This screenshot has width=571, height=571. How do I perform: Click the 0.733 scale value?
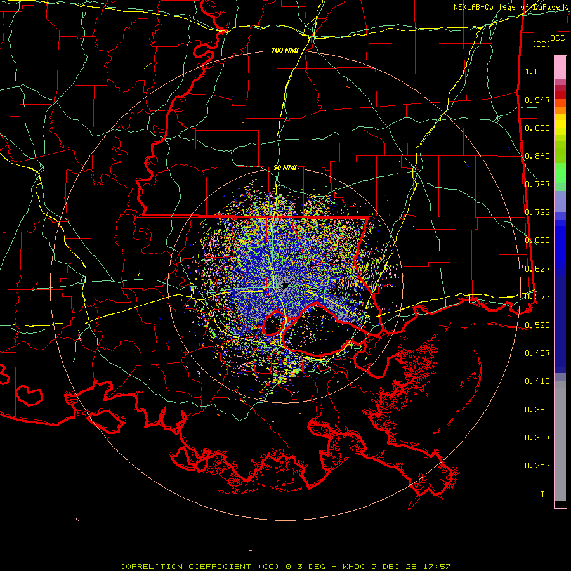tap(537, 213)
